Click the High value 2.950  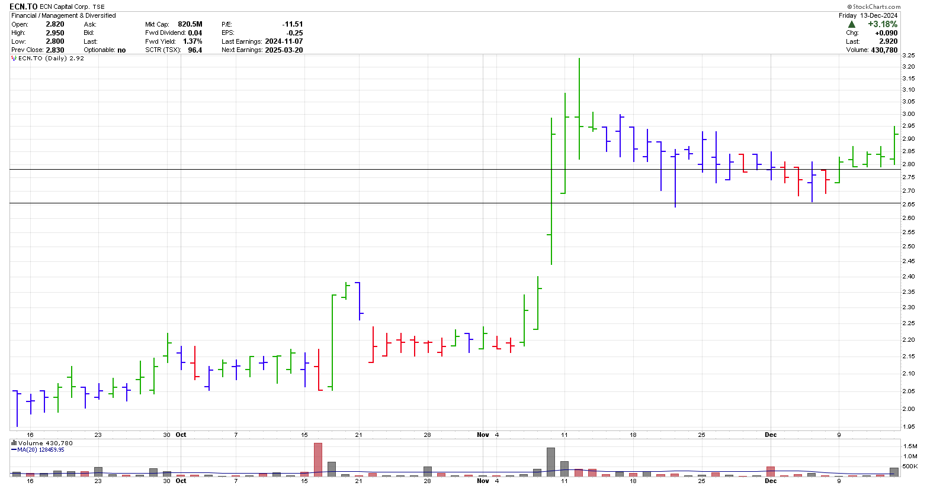(55, 33)
